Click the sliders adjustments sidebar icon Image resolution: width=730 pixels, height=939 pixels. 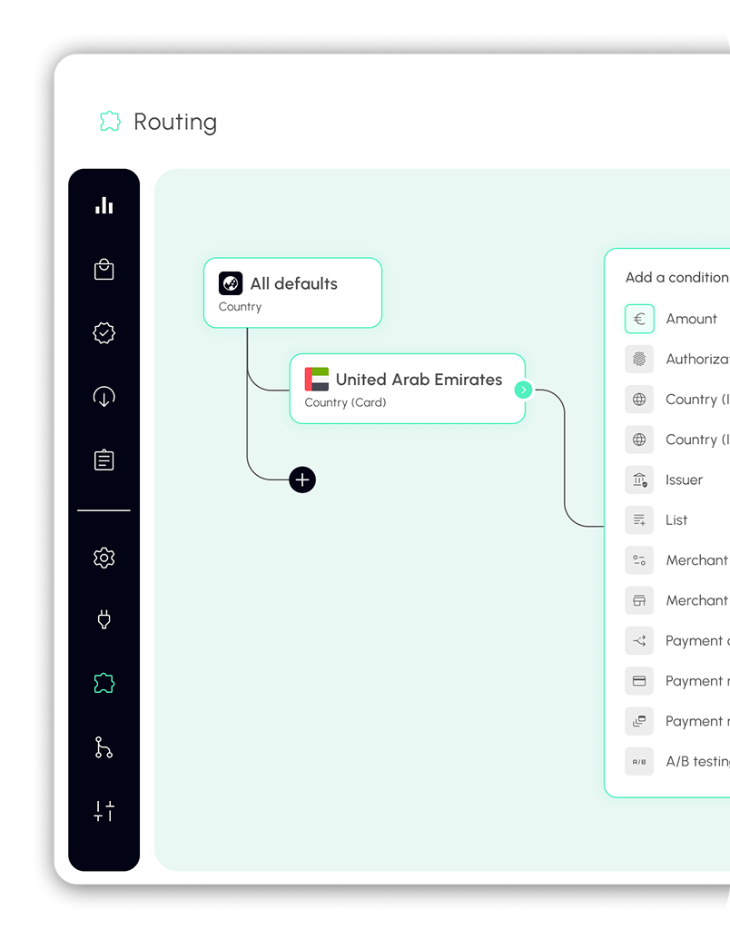(x=104, y=811)
